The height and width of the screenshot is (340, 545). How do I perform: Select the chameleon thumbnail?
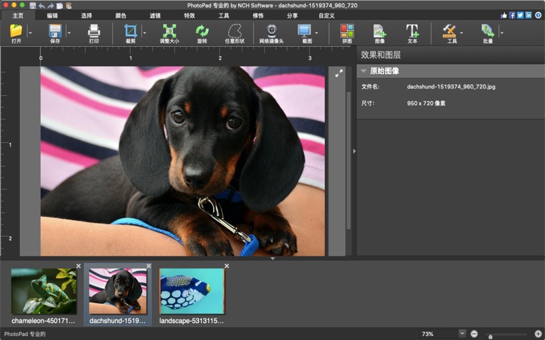(44, 291)
